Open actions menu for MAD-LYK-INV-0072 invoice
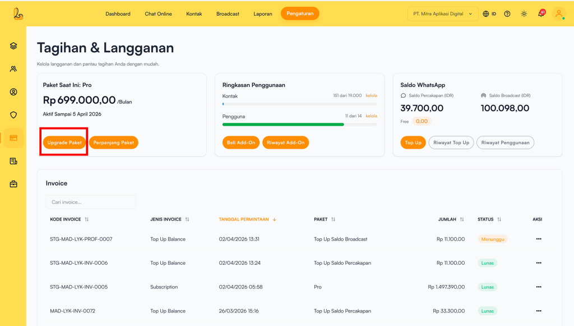This screenshot has height=326, width=574. click(x=538, y=311)
